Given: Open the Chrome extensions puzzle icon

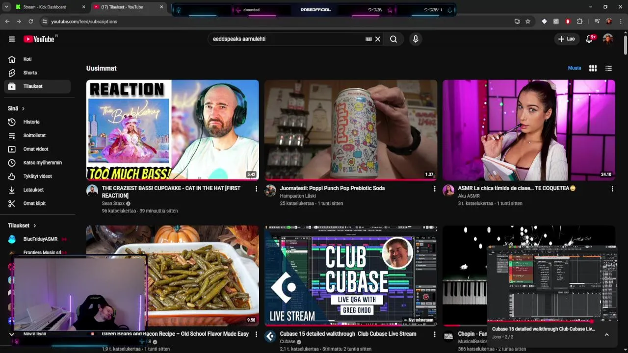Looking at the screenshot, I should pyautogui.click(x=580, y=22).
